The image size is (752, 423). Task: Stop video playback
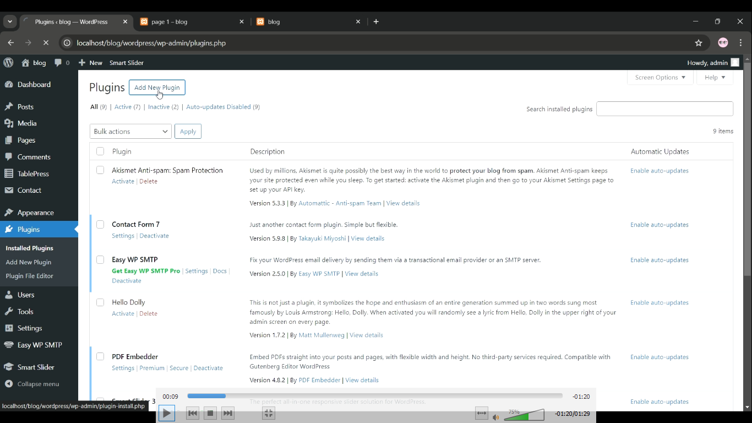pyautogui.click(x=210, y=413)
